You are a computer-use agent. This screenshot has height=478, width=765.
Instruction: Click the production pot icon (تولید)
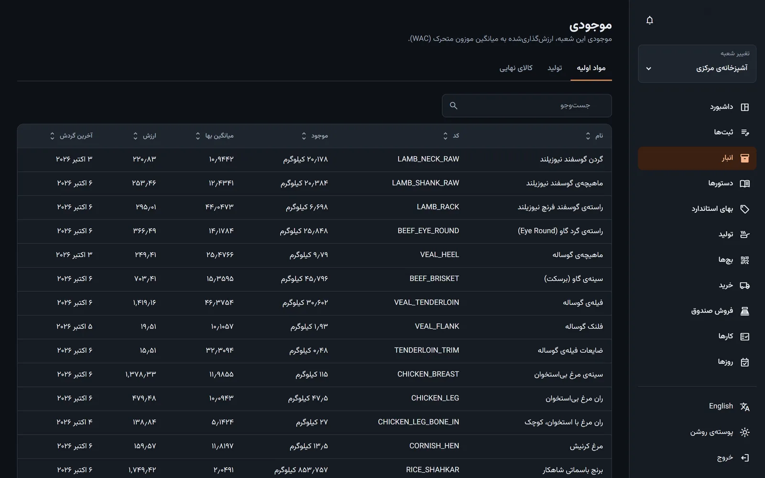[x=744, y=234]
